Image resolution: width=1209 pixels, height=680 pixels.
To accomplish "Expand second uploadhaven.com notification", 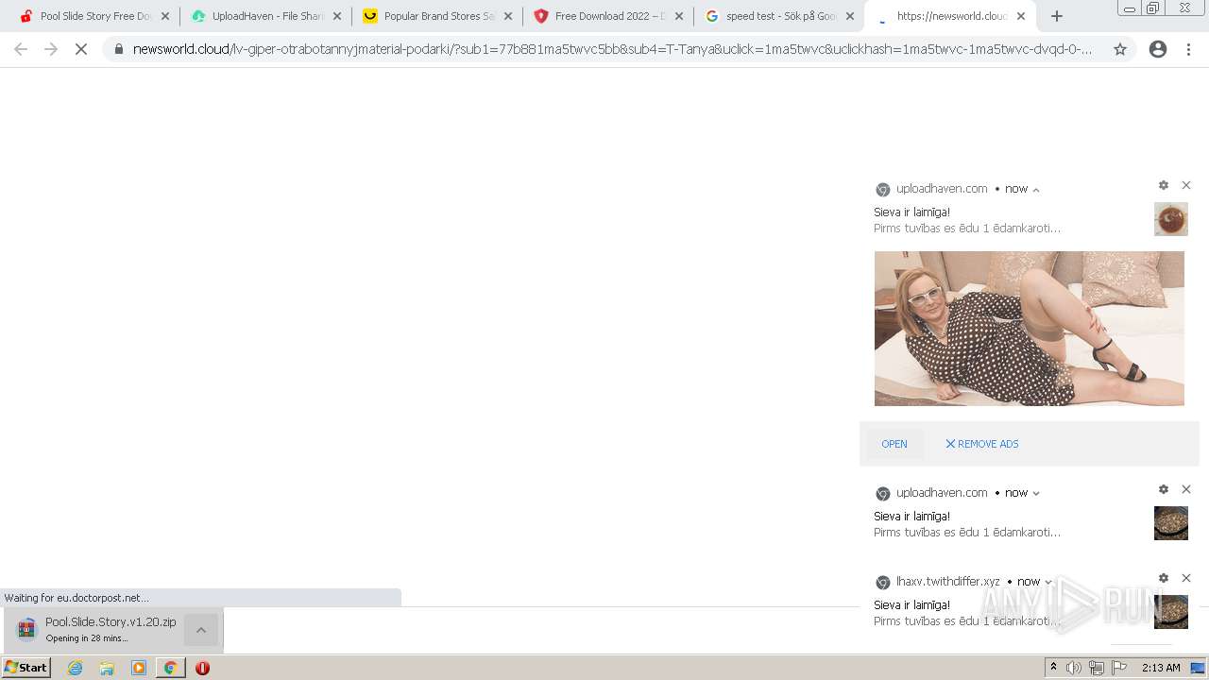I will 1036,493.
